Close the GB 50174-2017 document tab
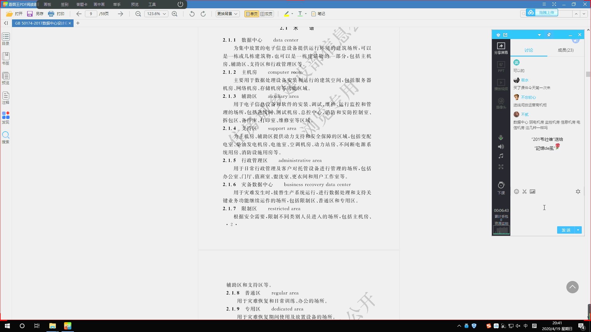This screenshot has width=591, height=332. (70, 23)
